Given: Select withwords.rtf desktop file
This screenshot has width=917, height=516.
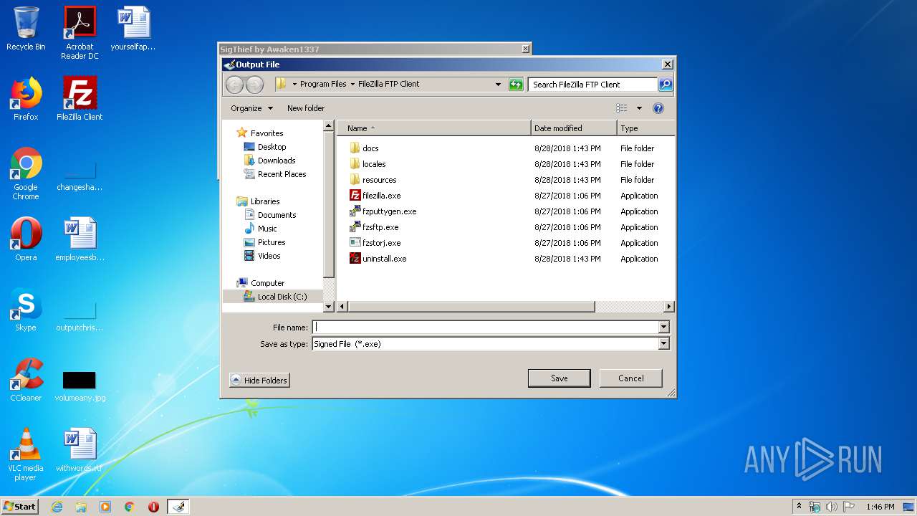Looking at the screenshot, I should click(x=80, y=451).
